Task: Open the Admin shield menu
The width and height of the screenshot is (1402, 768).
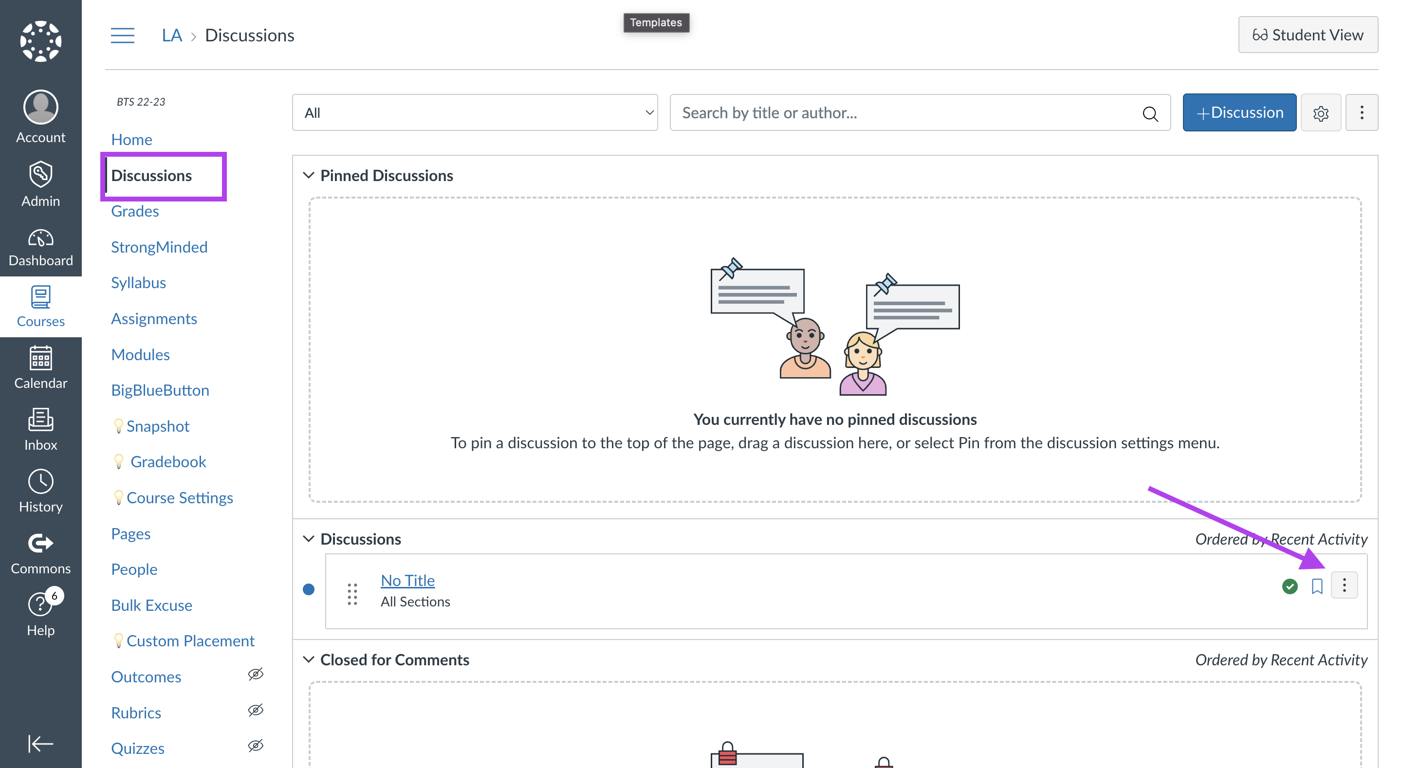Action: click(x=40, y=184)
